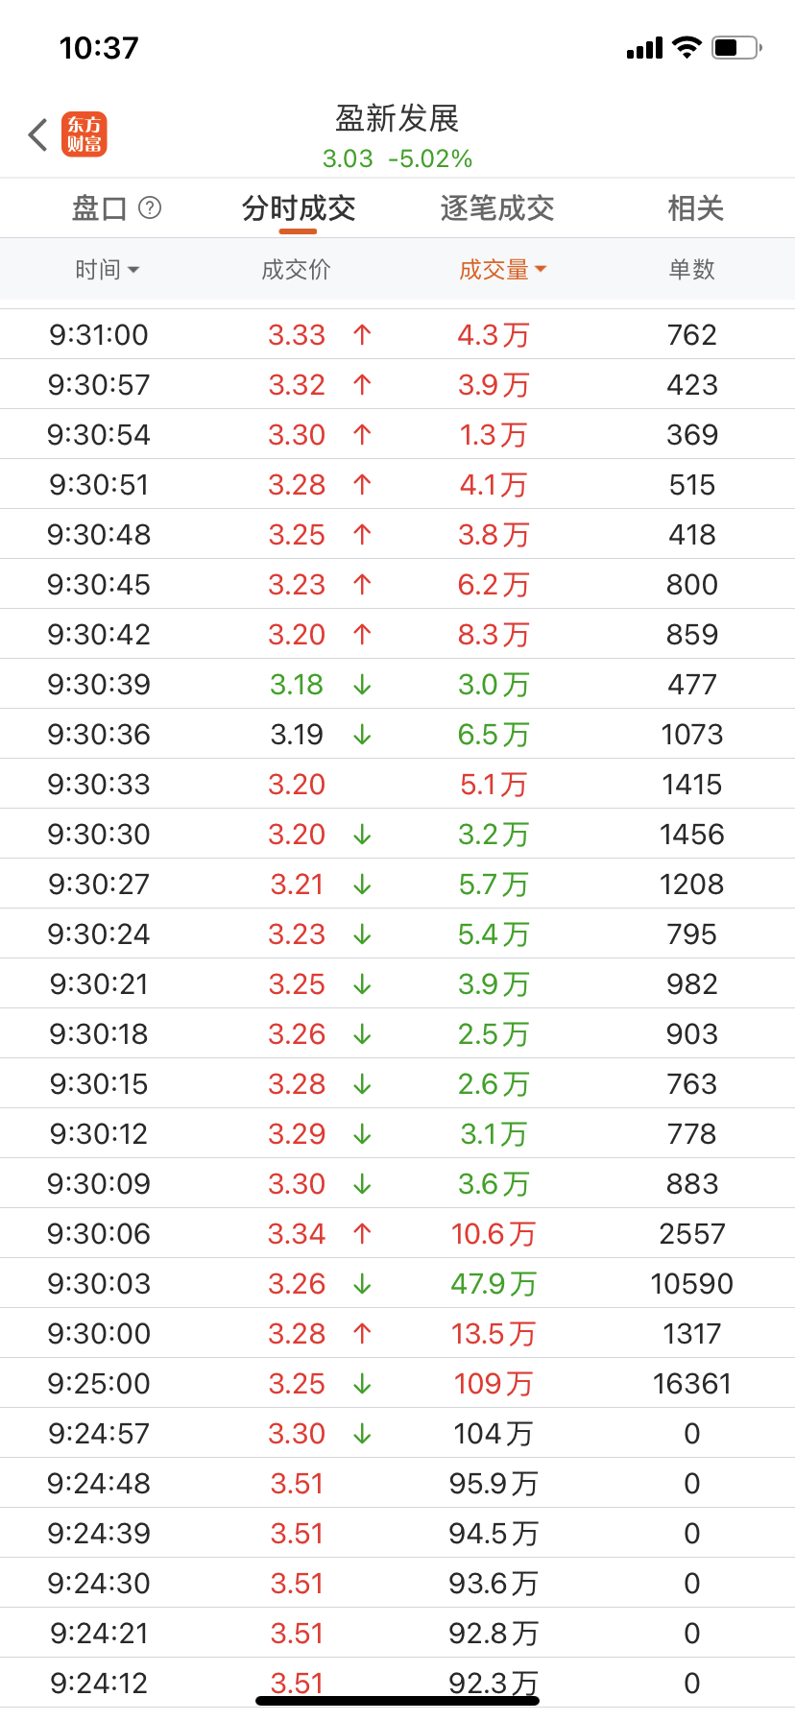Tap the home indicator bar at bottom
The image size is (795, 1721).
coord(397,1701)
